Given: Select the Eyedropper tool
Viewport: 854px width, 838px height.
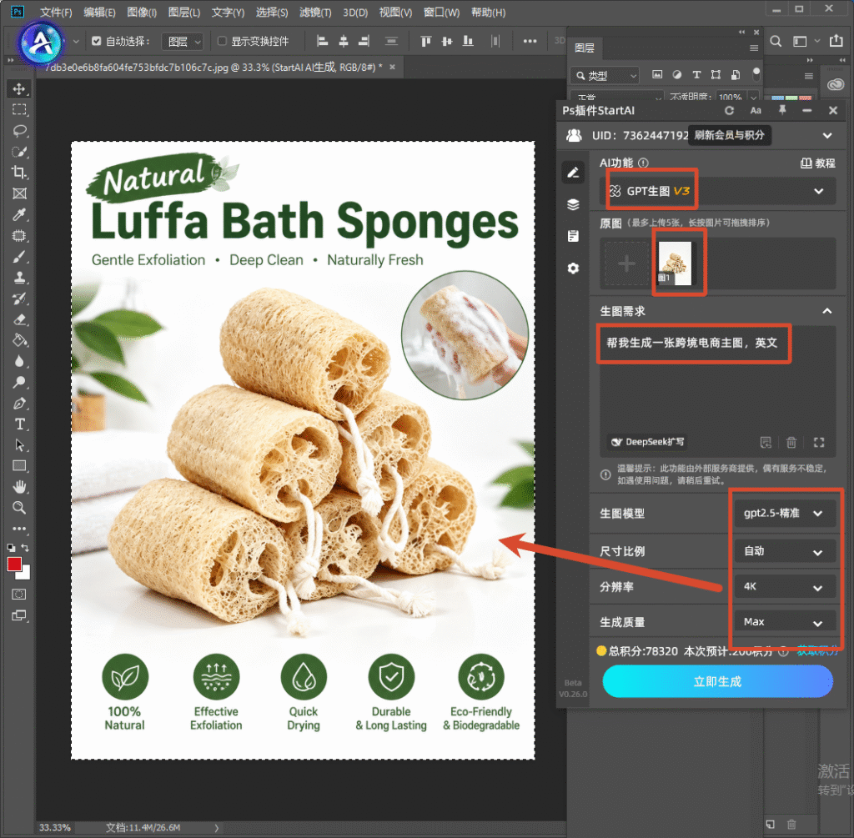Looking at the screenshot, I should tap(19, 214).
